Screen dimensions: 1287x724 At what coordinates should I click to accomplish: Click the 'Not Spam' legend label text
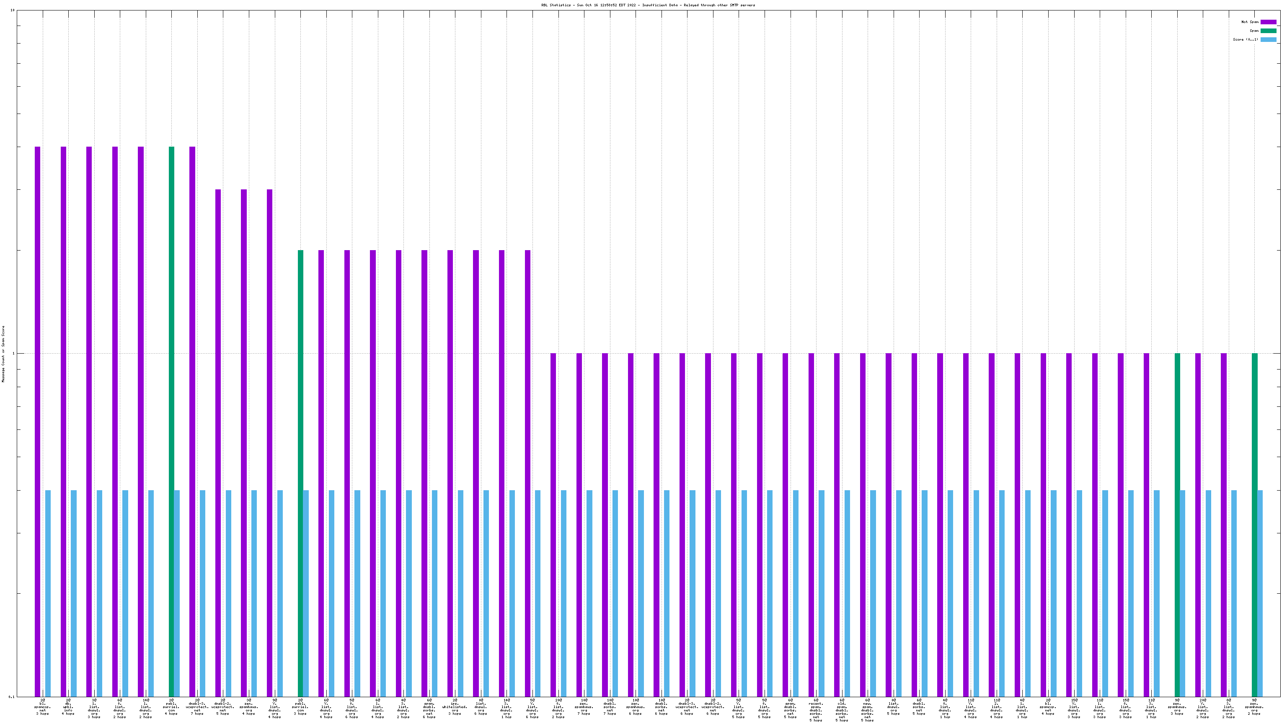click(x=1250, y=22)
